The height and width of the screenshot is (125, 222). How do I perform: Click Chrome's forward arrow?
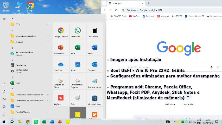tap(110, 10)
